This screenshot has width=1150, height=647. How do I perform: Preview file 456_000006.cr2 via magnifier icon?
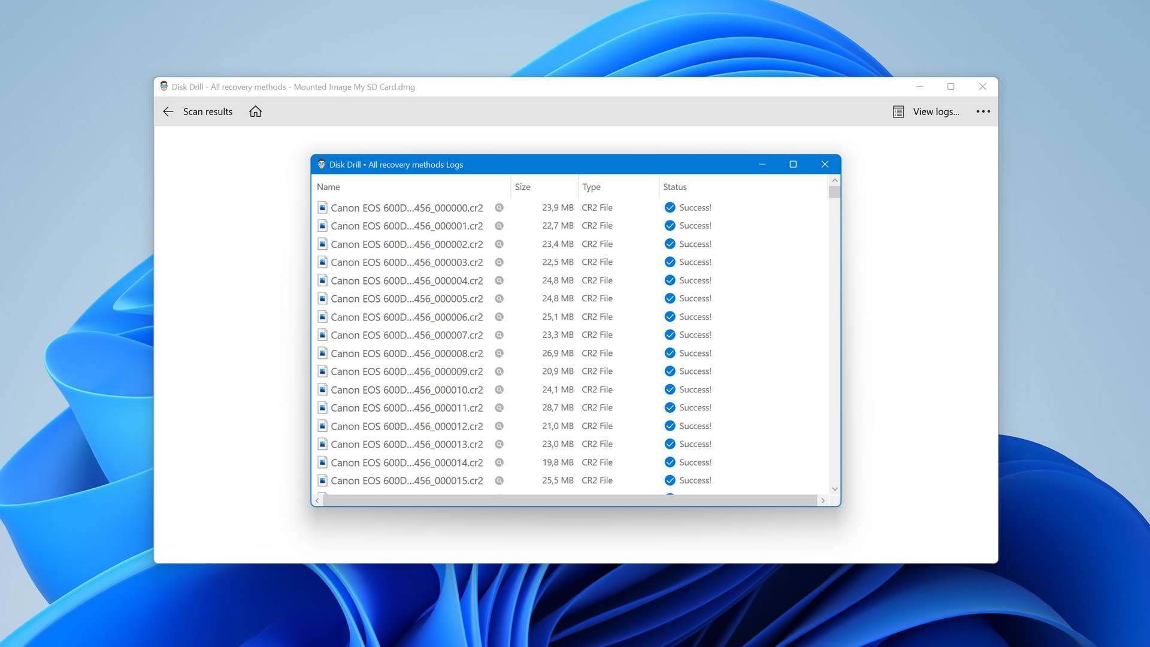tap(499, 317)
